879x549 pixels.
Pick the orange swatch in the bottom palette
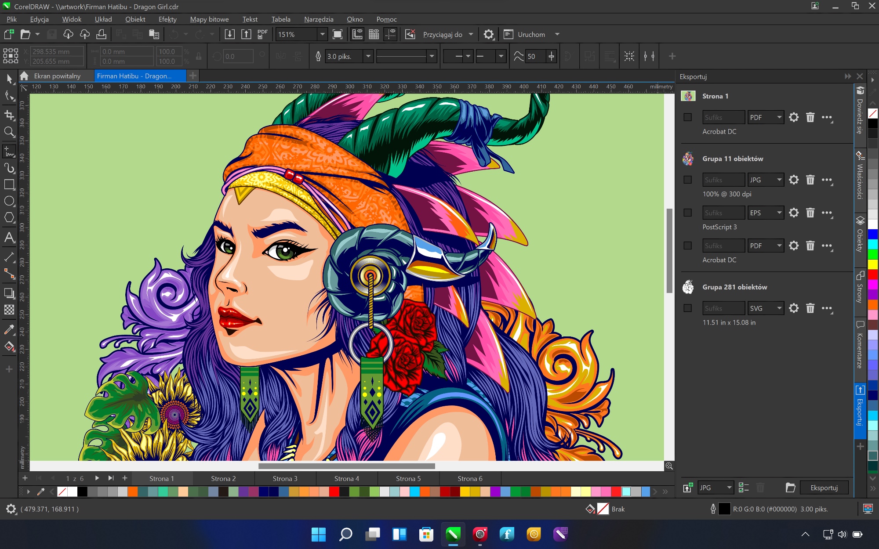[x=133, y=491]
